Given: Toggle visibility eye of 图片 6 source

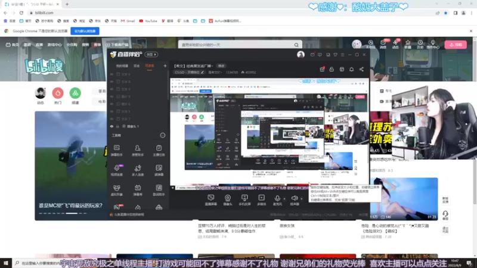Looking at the screenshot, I should pyautogui.click(x=111, y=104).
